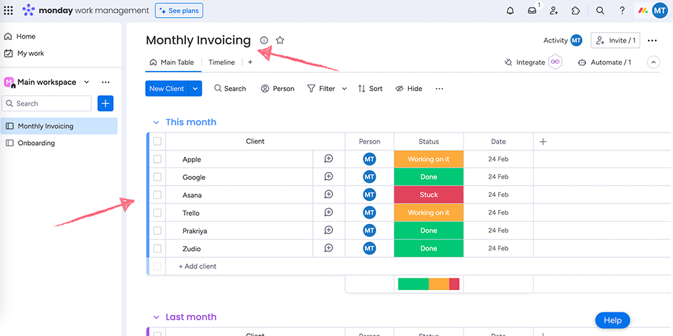Screen dimensions: 673x336
Task: Open the apps grid launcher
Action: tap(8, 10)
